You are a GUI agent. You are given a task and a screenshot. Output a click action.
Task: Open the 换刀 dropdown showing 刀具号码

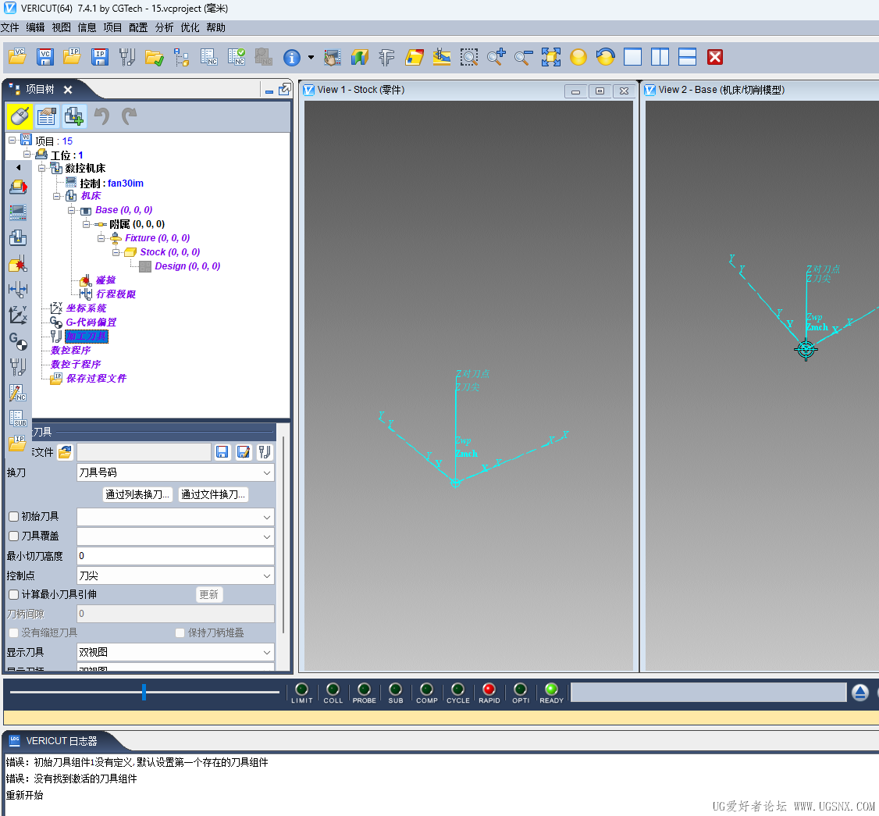[175, 472]
